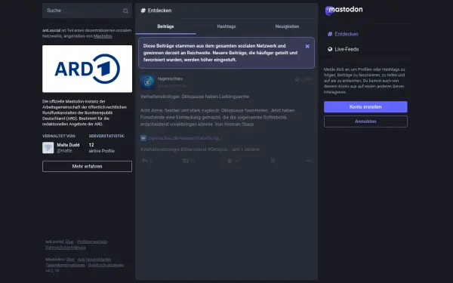Click the Mehr erfahren button
Image resolution: width=453 pixels, height=283 pixels.
[87, 166]
